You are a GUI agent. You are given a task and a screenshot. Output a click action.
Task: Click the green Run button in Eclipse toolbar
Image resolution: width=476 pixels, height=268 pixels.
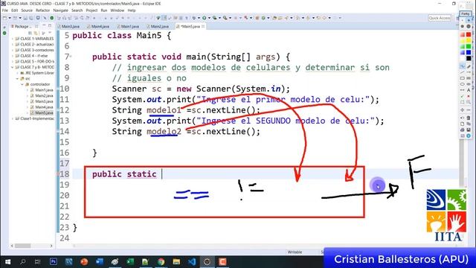coord(204,18)
